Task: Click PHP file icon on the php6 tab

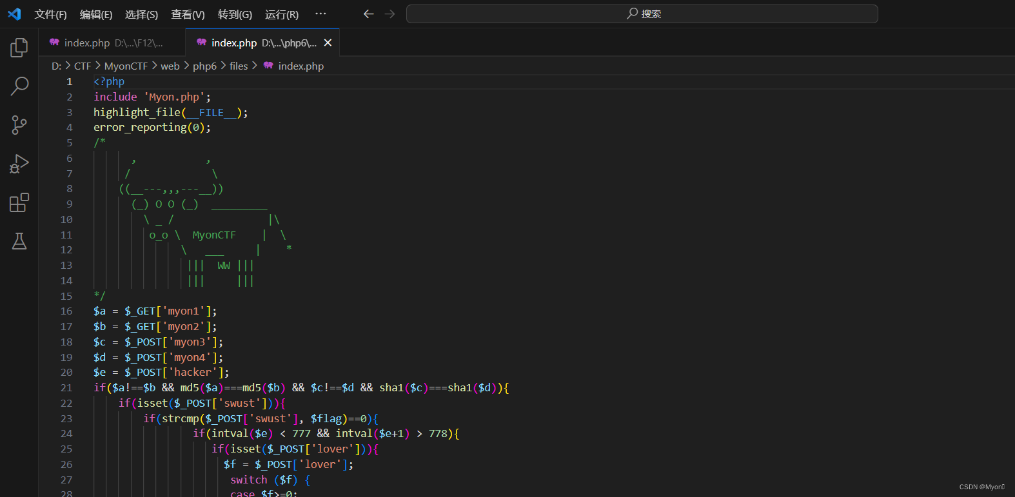Action: click(202, 43)
